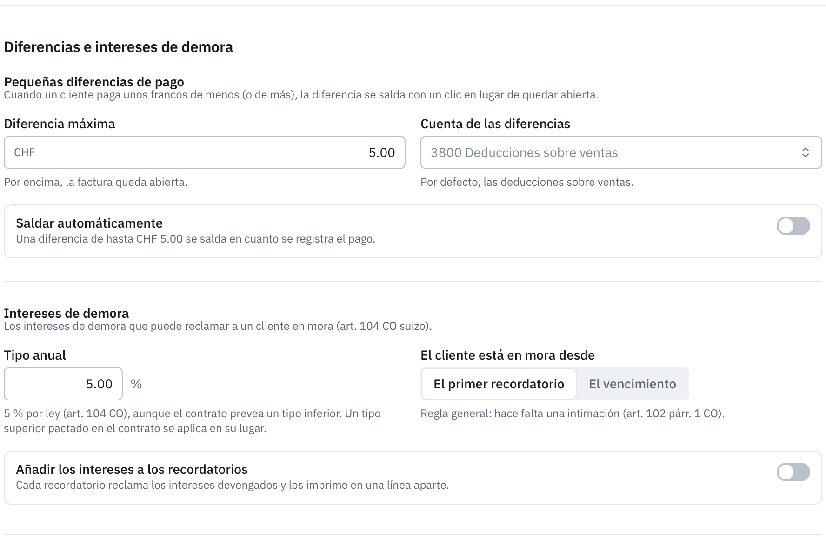Turn on Añadir los intereses a los recordatorios
826x538 pixels.
(x=793, y=472)
